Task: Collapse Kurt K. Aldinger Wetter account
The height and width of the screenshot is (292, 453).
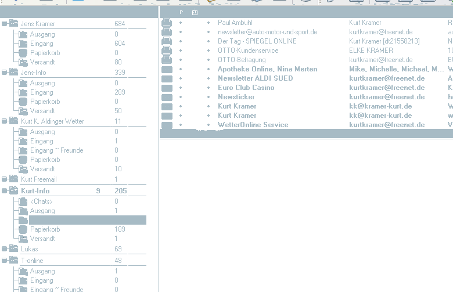Action: (x=5, y=121)
